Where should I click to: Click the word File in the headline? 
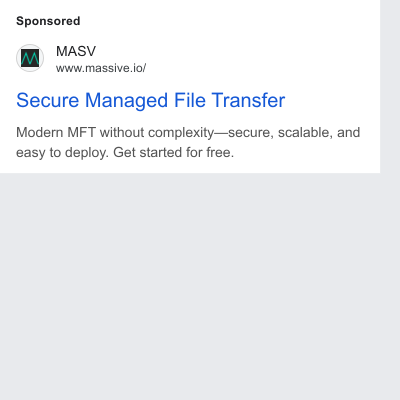coord(190,100)
